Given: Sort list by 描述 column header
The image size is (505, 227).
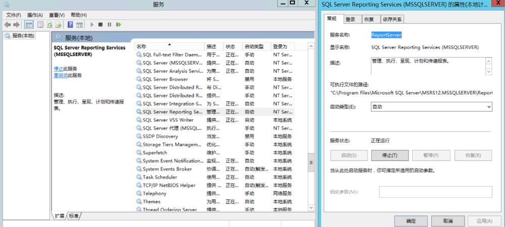Looking at the screenshot, I should [x=214, y=46].
